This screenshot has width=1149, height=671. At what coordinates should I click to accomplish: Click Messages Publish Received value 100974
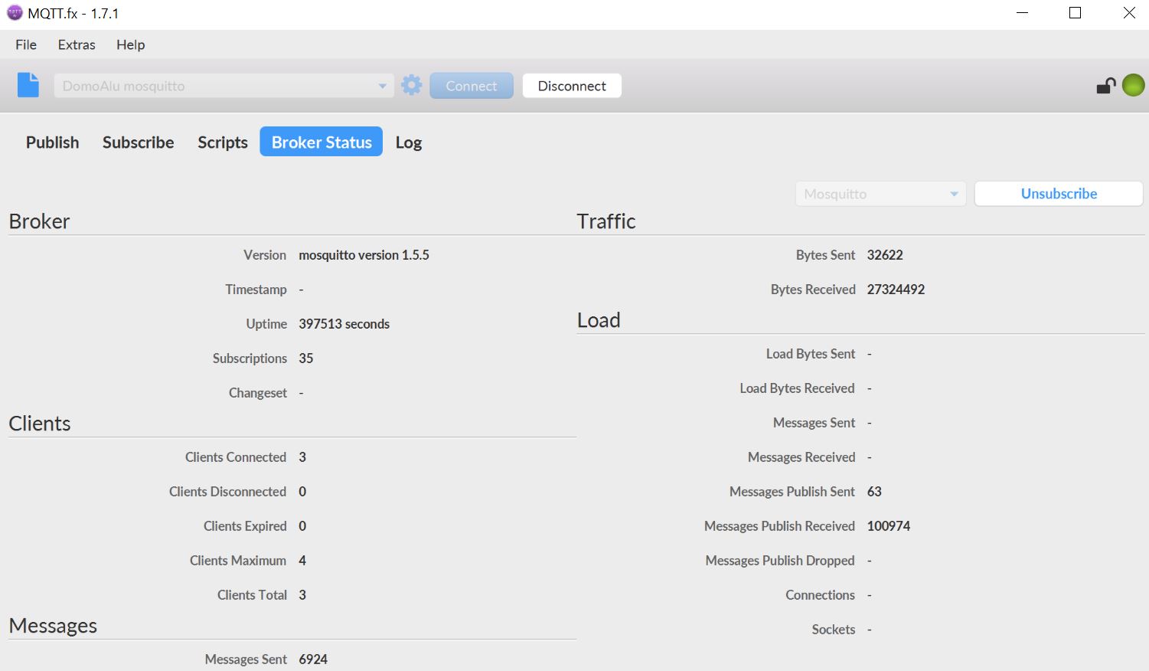[x=889, y=526]
